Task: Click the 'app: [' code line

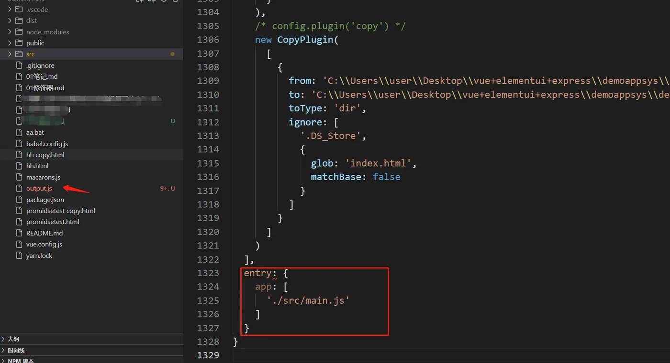Action: click(x=271, y=287)
